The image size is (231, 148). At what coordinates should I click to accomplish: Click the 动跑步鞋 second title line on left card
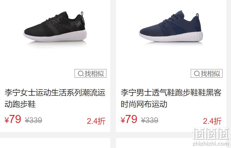coord(20,104)
